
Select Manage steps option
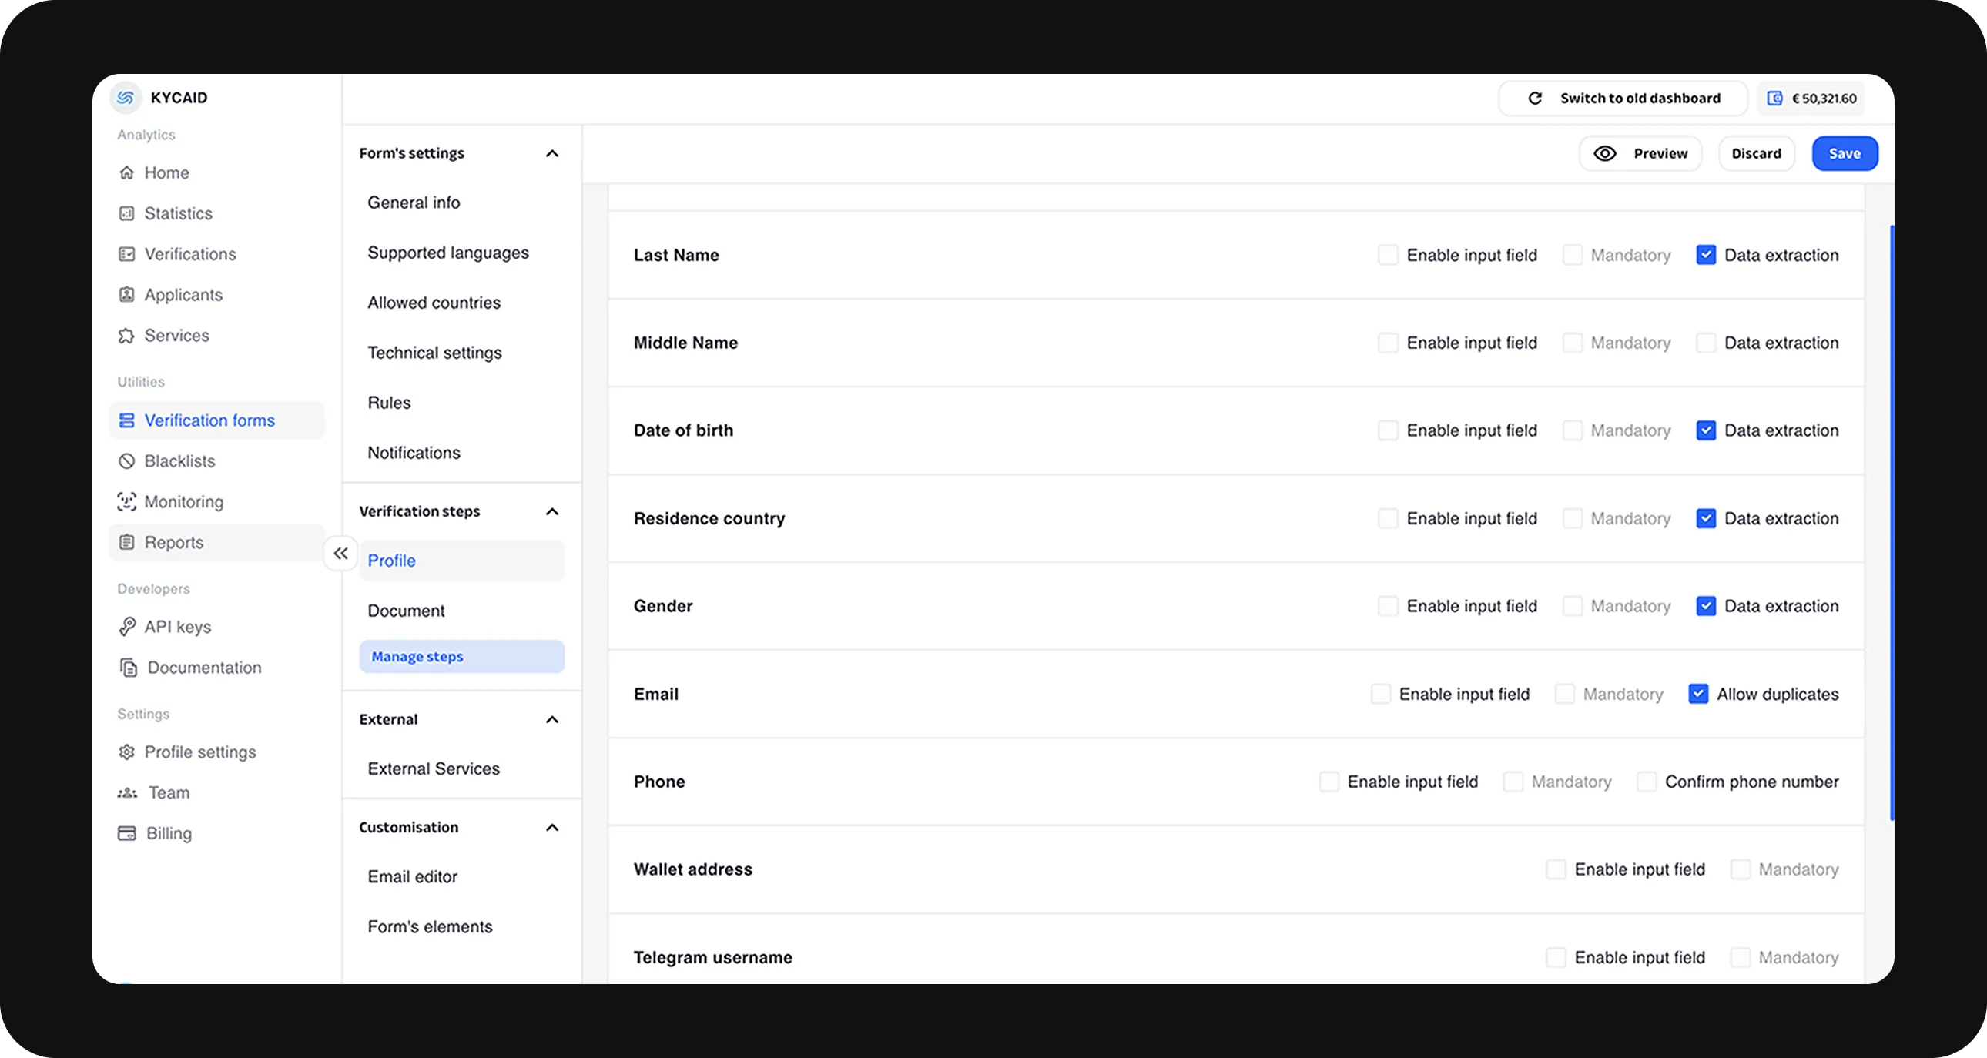(x=461, y=656)
